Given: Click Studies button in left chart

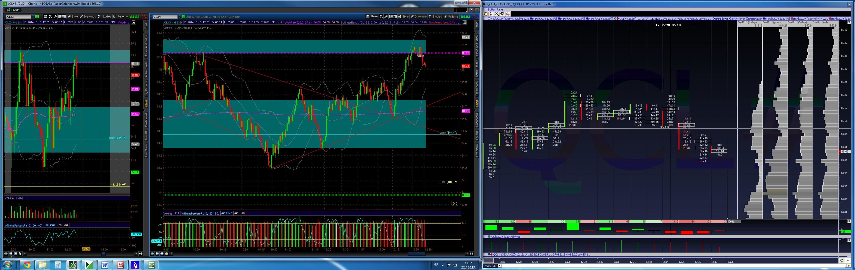Looking at the screenshot, I should pyautogui.click(x=105, y=16).
